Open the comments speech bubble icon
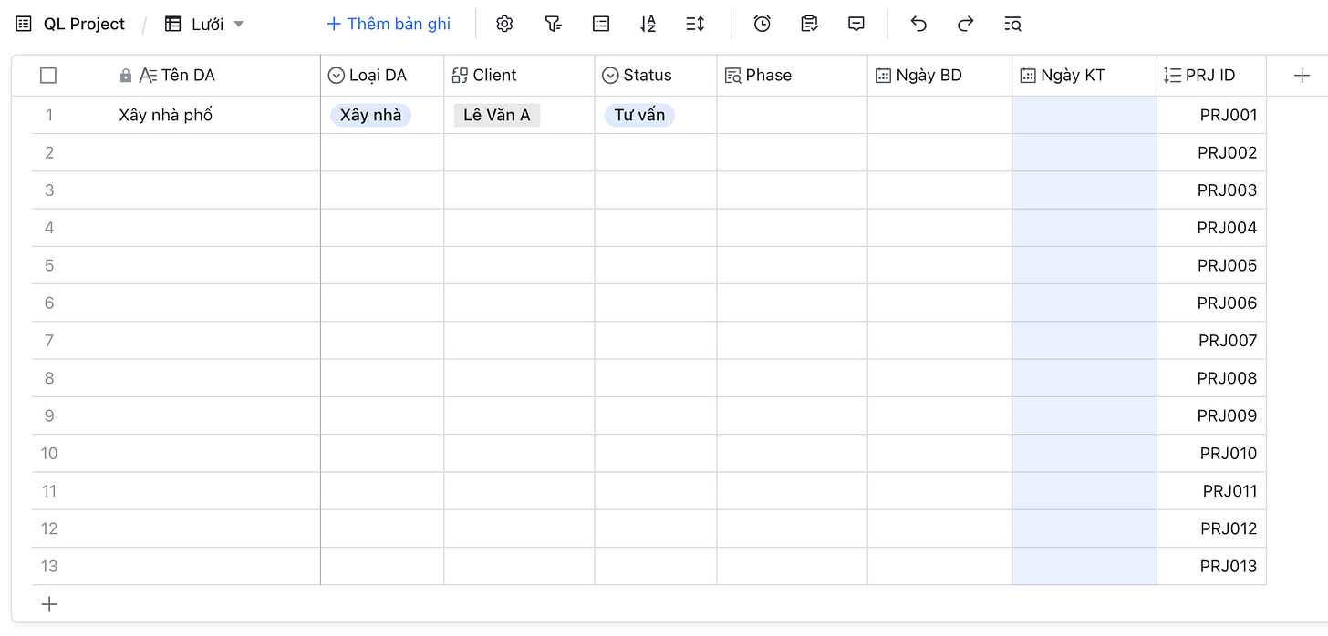 [856, 25]
